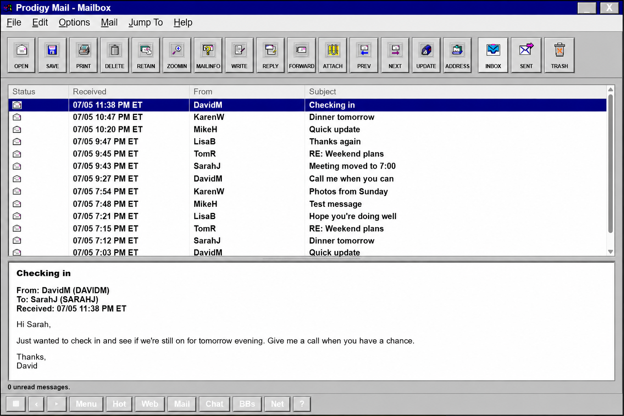This screenshot has height=416, width=624.
Task: Click the envelope icon for Thanks again row
Action: pos(17,141)
